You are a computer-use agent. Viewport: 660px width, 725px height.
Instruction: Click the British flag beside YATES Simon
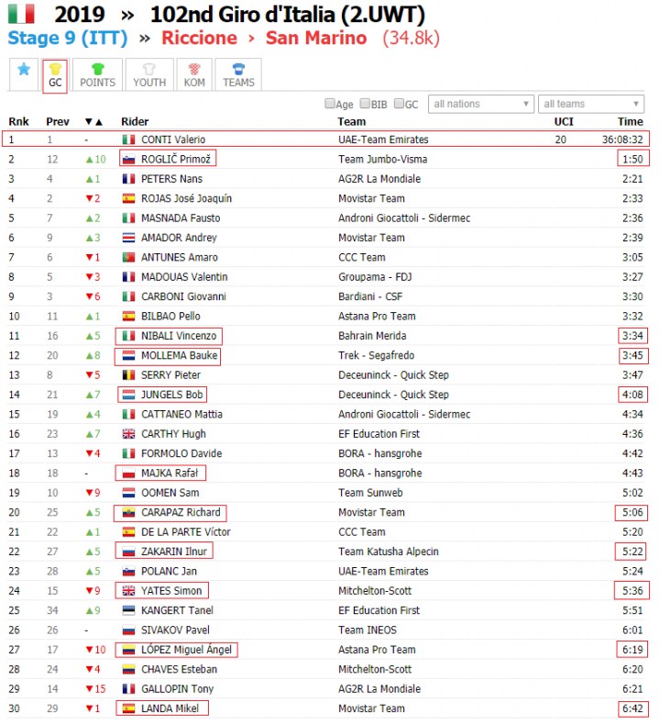point(128,591)
